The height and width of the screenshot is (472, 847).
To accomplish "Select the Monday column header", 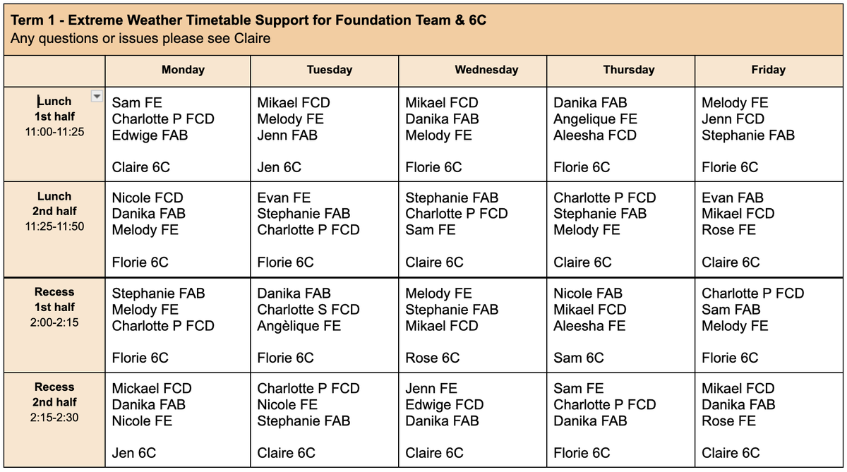I will (183, 70).
